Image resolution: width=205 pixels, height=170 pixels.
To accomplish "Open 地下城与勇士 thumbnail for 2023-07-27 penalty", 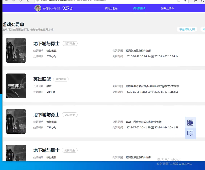I will (x=16, y=122).
